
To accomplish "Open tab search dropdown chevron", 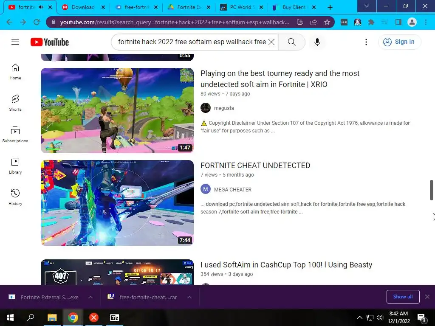I will pos(367,6).
